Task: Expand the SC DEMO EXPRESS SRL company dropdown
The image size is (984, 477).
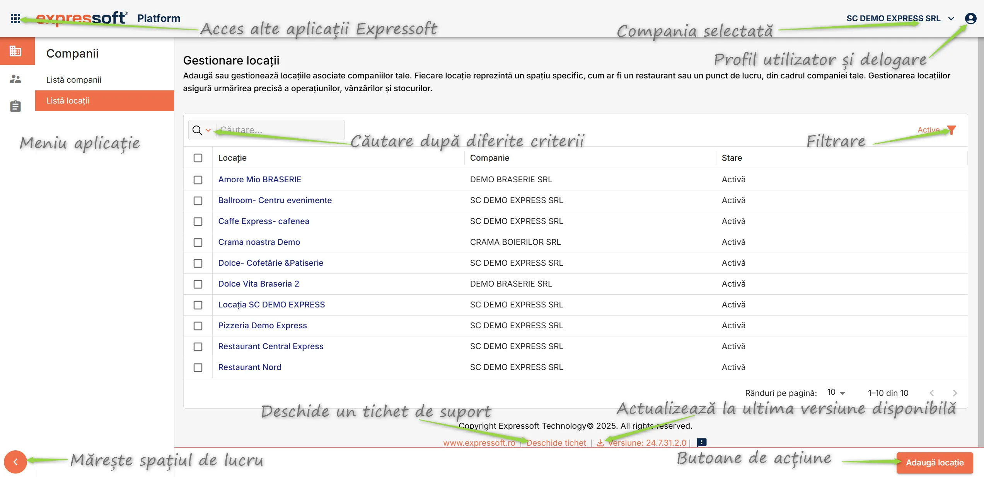Action: (951, 19)
